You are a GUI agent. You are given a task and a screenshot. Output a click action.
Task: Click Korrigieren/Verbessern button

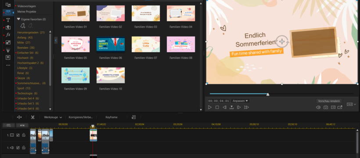tap(81, 117)
